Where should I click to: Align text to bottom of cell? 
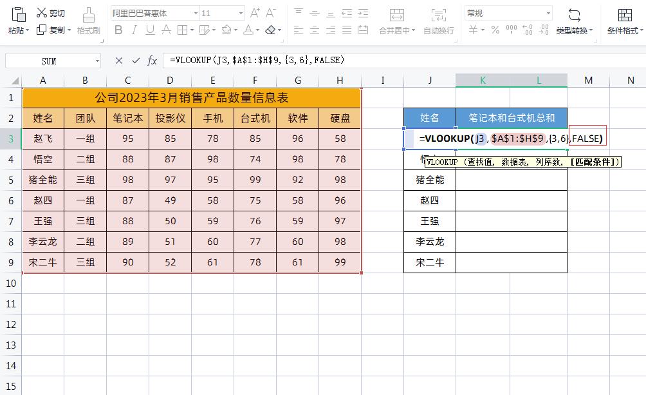coord(331,14)
